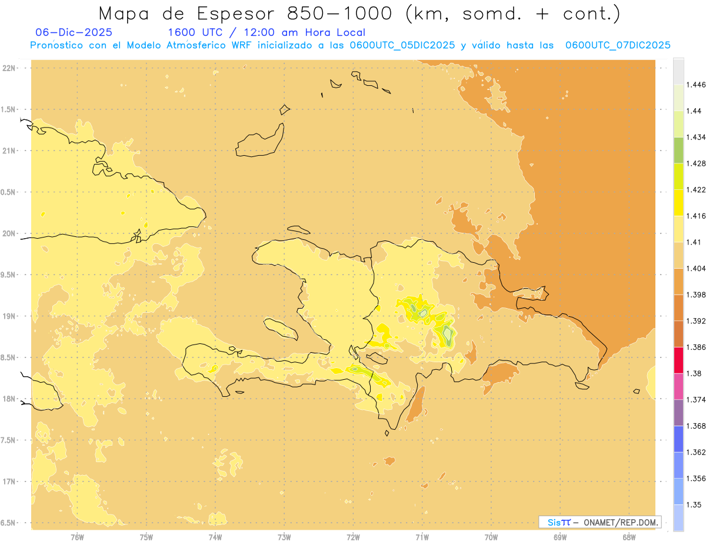Screen dimensions: 706x545
Task: Click legend value '1.422'
Action: (x=697, y=189)
